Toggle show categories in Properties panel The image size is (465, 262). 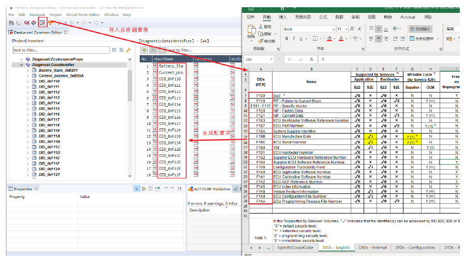(137, 189)
